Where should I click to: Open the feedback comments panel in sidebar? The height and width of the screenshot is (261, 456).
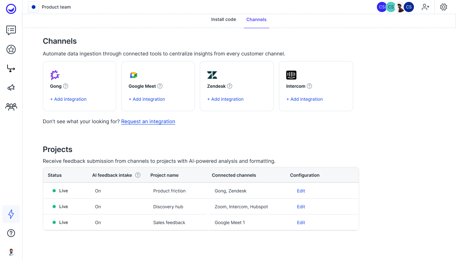point(11,30)
